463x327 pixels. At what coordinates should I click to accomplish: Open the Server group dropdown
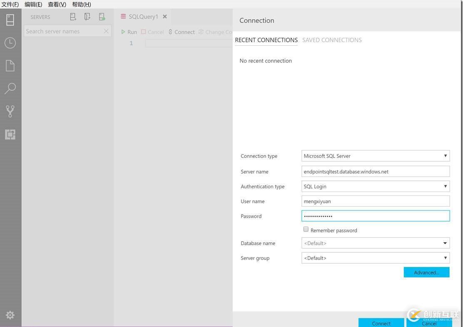click(376, 258)
